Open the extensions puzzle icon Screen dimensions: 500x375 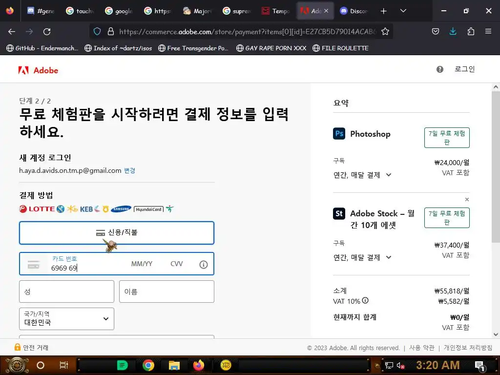471,31
